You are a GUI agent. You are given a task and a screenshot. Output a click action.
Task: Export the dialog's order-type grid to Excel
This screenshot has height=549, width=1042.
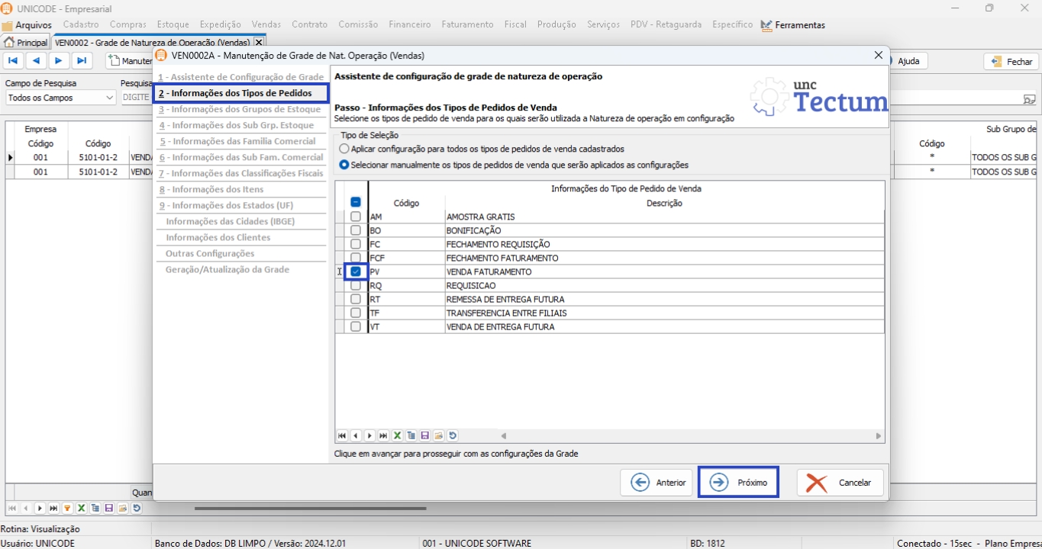coord(397,436)
